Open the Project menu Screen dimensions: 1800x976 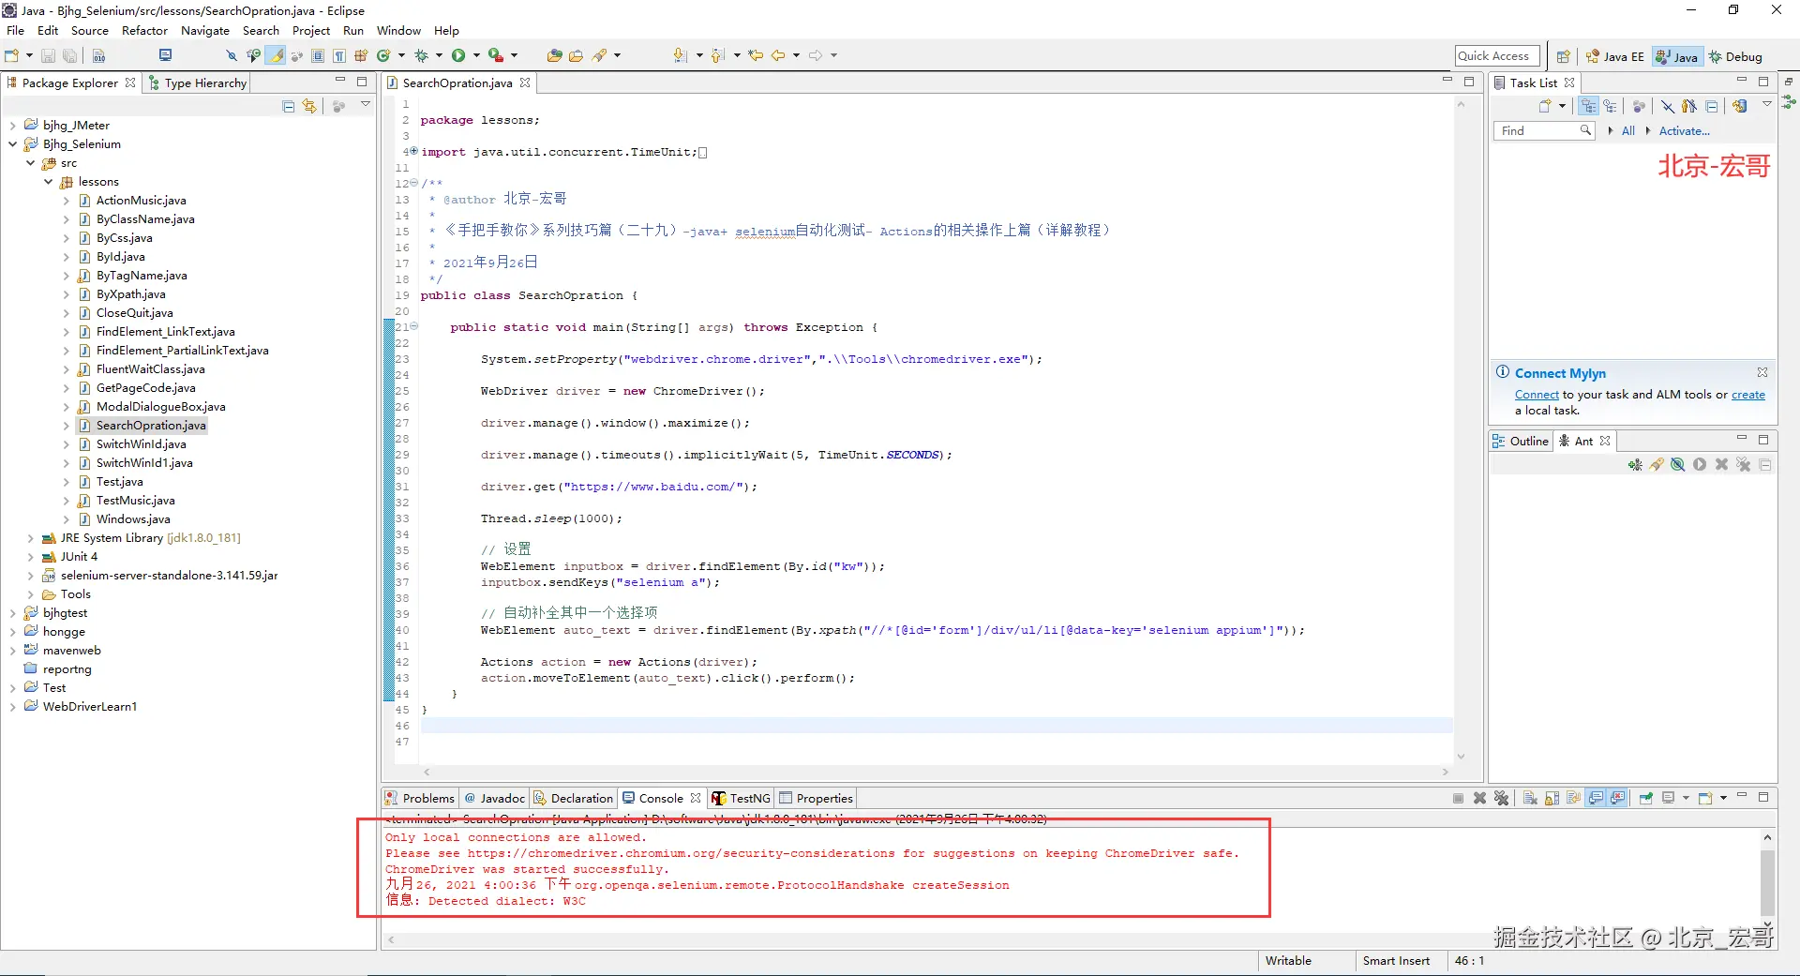311,31
